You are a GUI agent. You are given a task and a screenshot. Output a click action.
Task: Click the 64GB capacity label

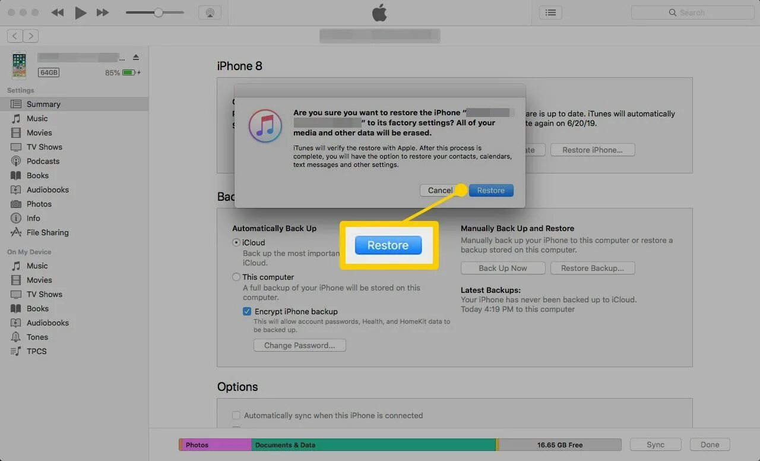[x=49, y=72]
